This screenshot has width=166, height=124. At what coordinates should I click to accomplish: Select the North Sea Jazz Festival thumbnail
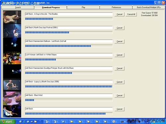pos(12,31)
